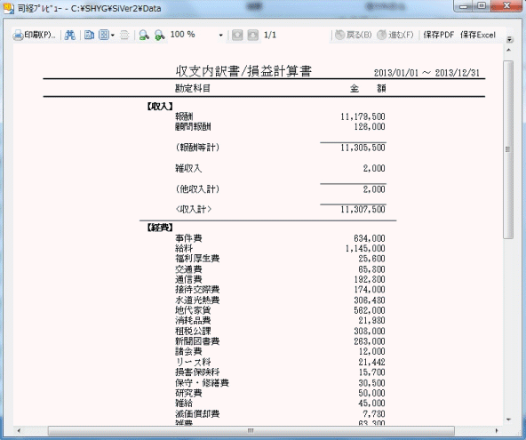Click the next page arrow icon
The image size is (526, 440).
pyautogui.click(x=253, y=35)
